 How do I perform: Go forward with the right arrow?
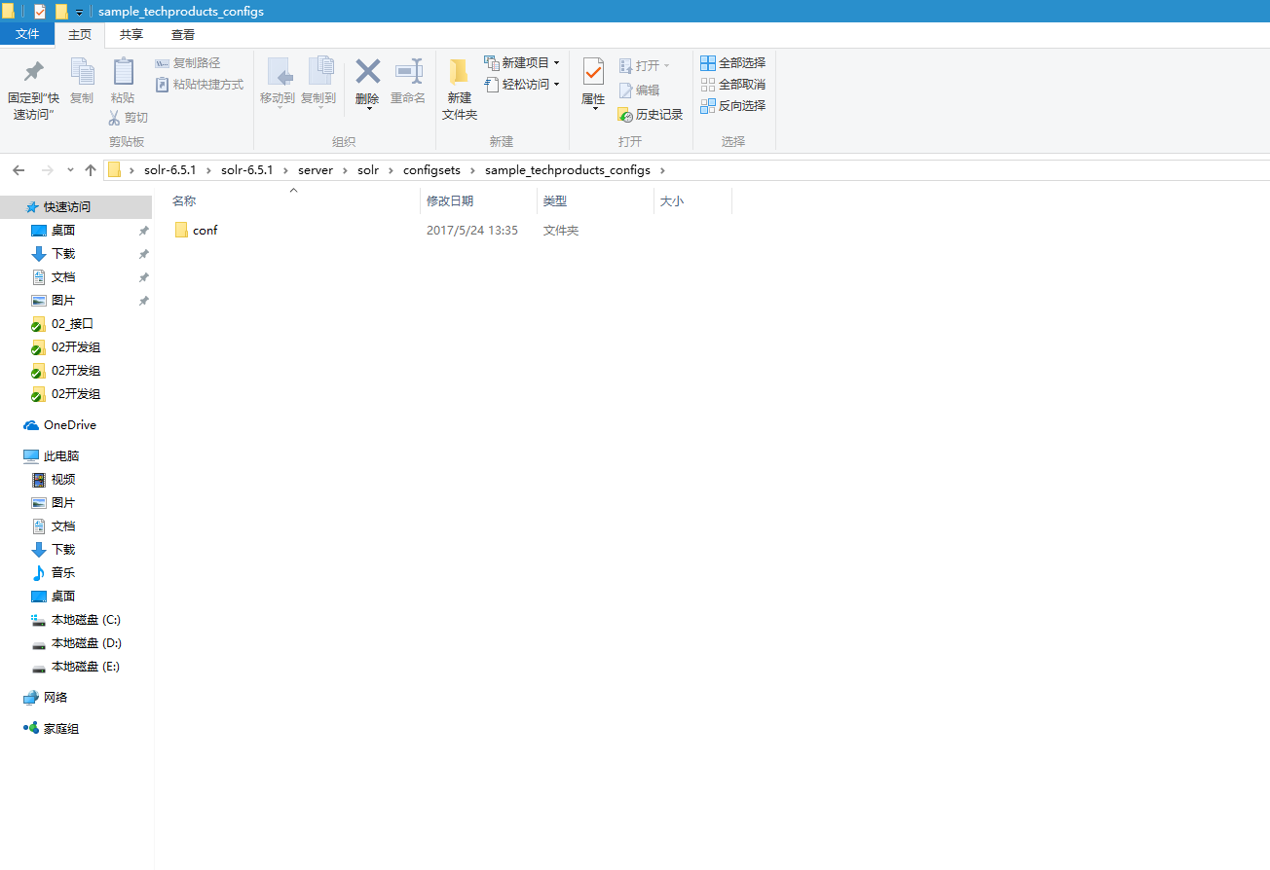[x=47, y=170]
